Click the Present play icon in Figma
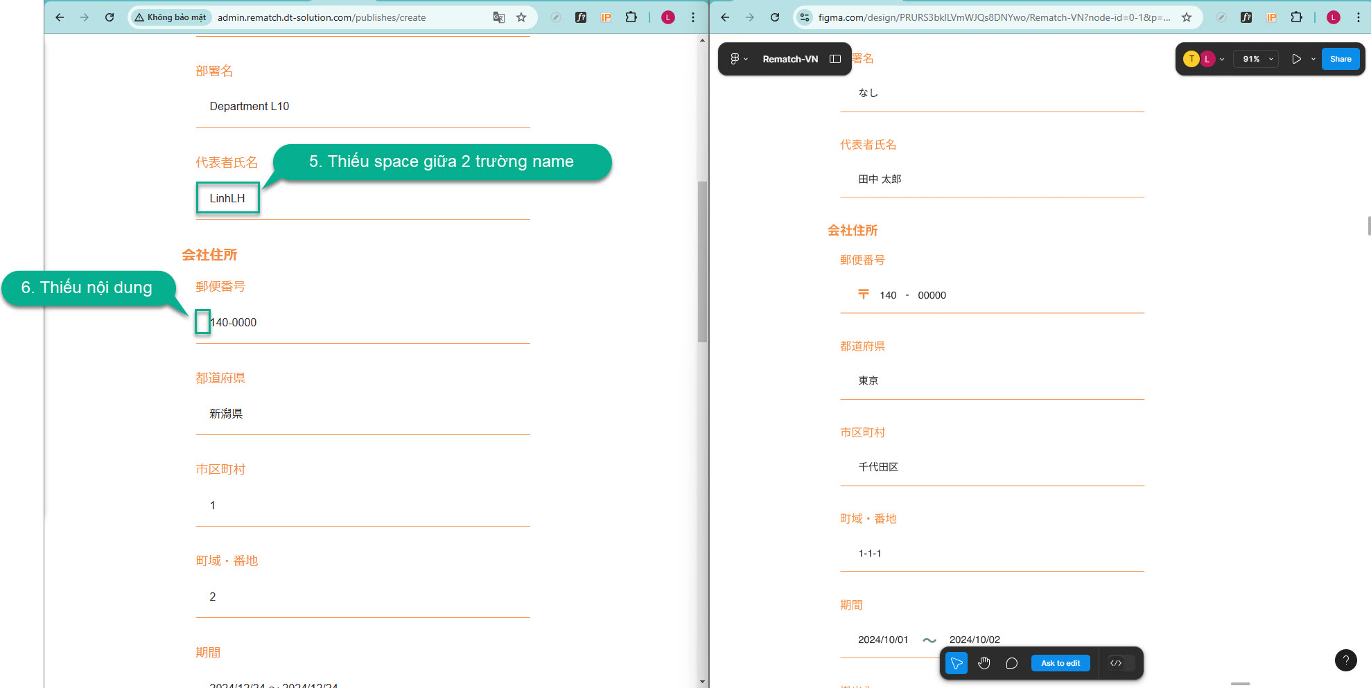Viewport: 1371px width, 688px height. 1296,59
